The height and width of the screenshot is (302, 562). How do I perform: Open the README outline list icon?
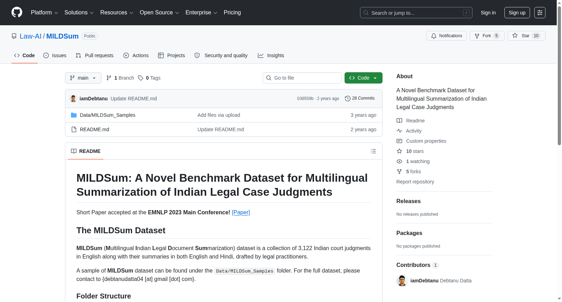click(x=373, y=151)
